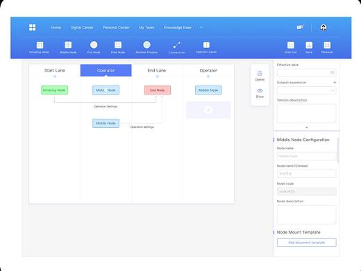This screenshot has height=271, width=361.
Task: Switch to My Team page
Action: 146,28
